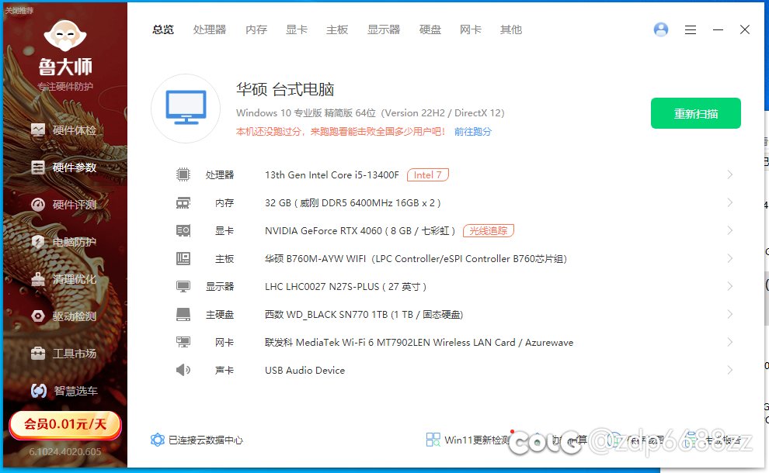Screen dimensions: 769x473
Task: Select the 主板 tab at top
Action: [337, 30]
